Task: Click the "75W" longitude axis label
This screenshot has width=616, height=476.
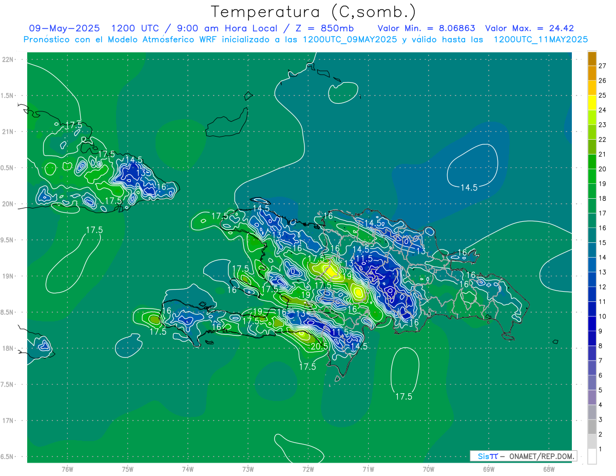Action: [x=127, y=469]
